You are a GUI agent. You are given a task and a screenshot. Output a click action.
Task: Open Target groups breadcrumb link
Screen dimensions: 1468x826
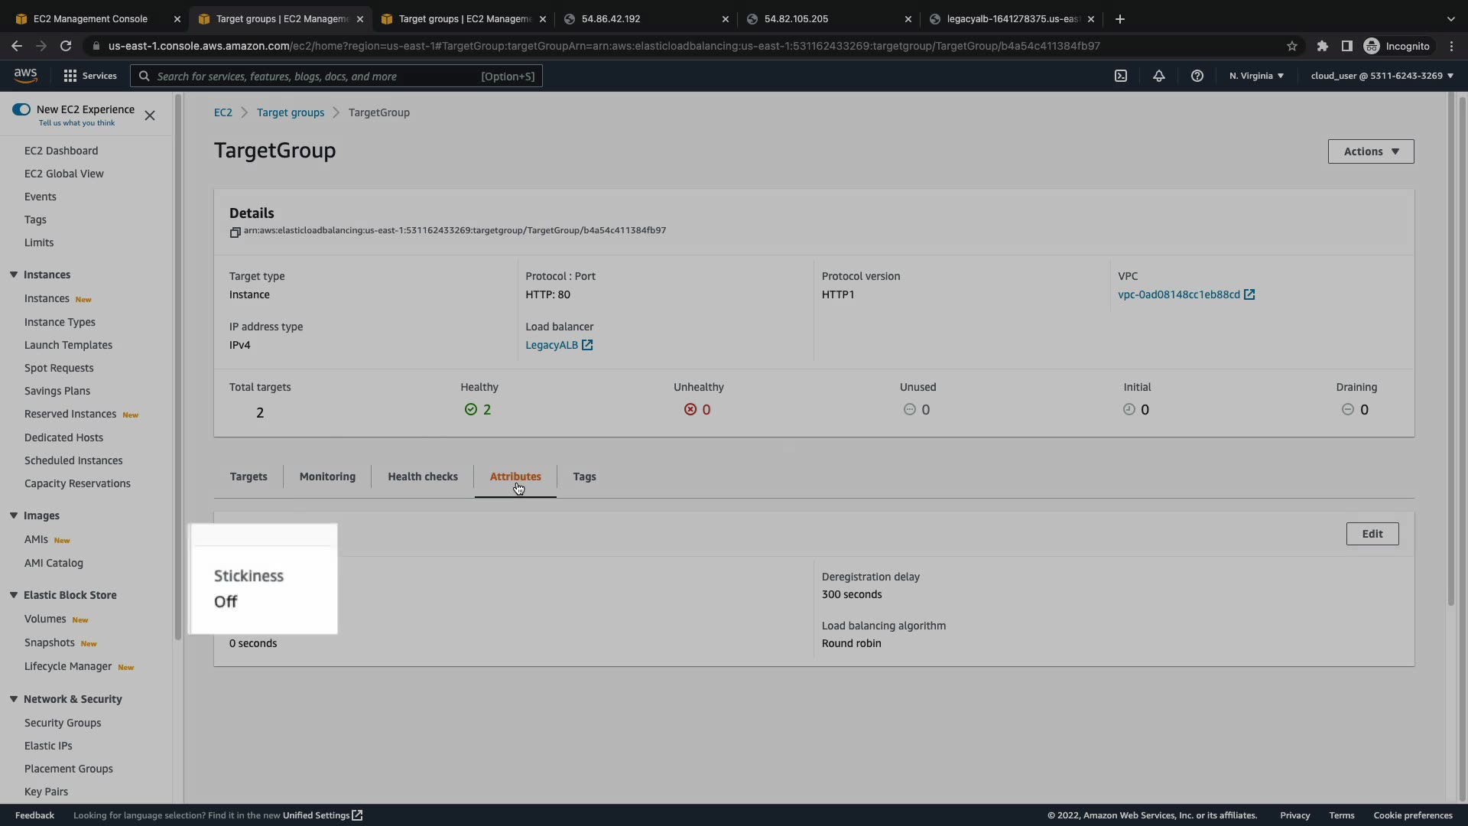pos(291,112)
